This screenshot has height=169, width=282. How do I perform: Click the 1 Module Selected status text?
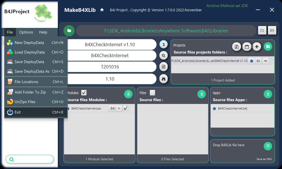99,159
